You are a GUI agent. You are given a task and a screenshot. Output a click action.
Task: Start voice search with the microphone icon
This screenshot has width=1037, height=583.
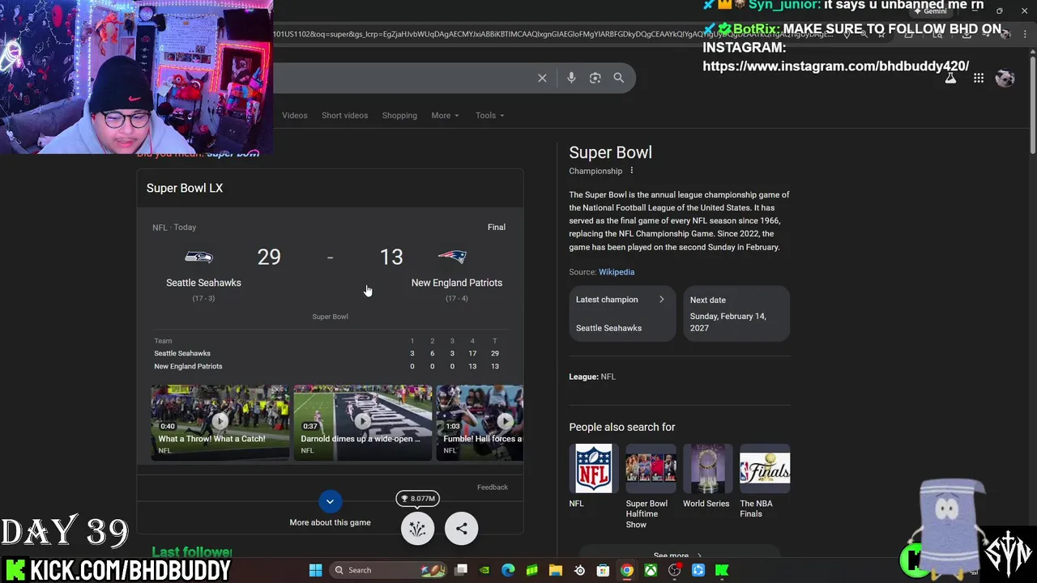[571, 78]
